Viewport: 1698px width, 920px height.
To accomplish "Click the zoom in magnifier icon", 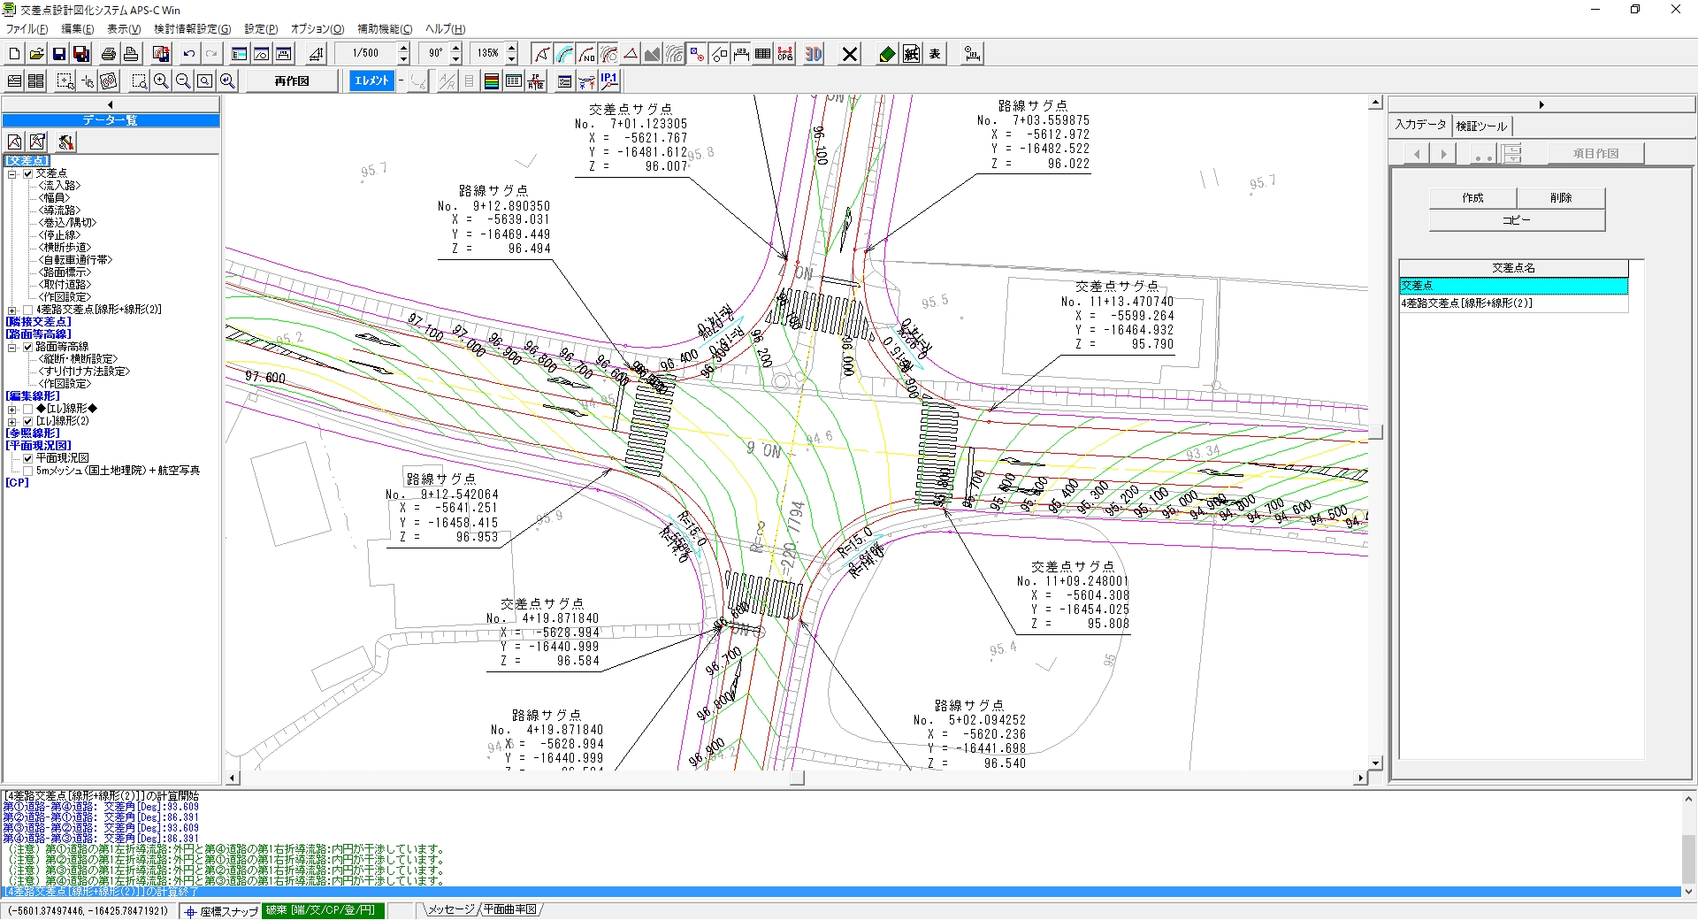I will click(x=161, y=81).
